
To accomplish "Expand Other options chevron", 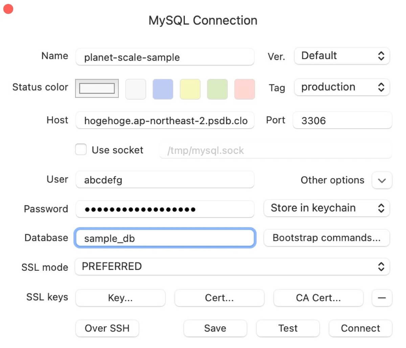I will (x=382, y=180).
